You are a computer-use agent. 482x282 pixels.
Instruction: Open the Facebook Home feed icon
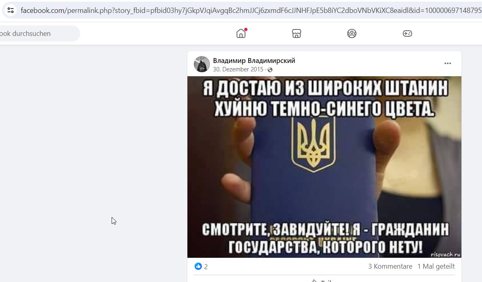click(x=241, y=33)
